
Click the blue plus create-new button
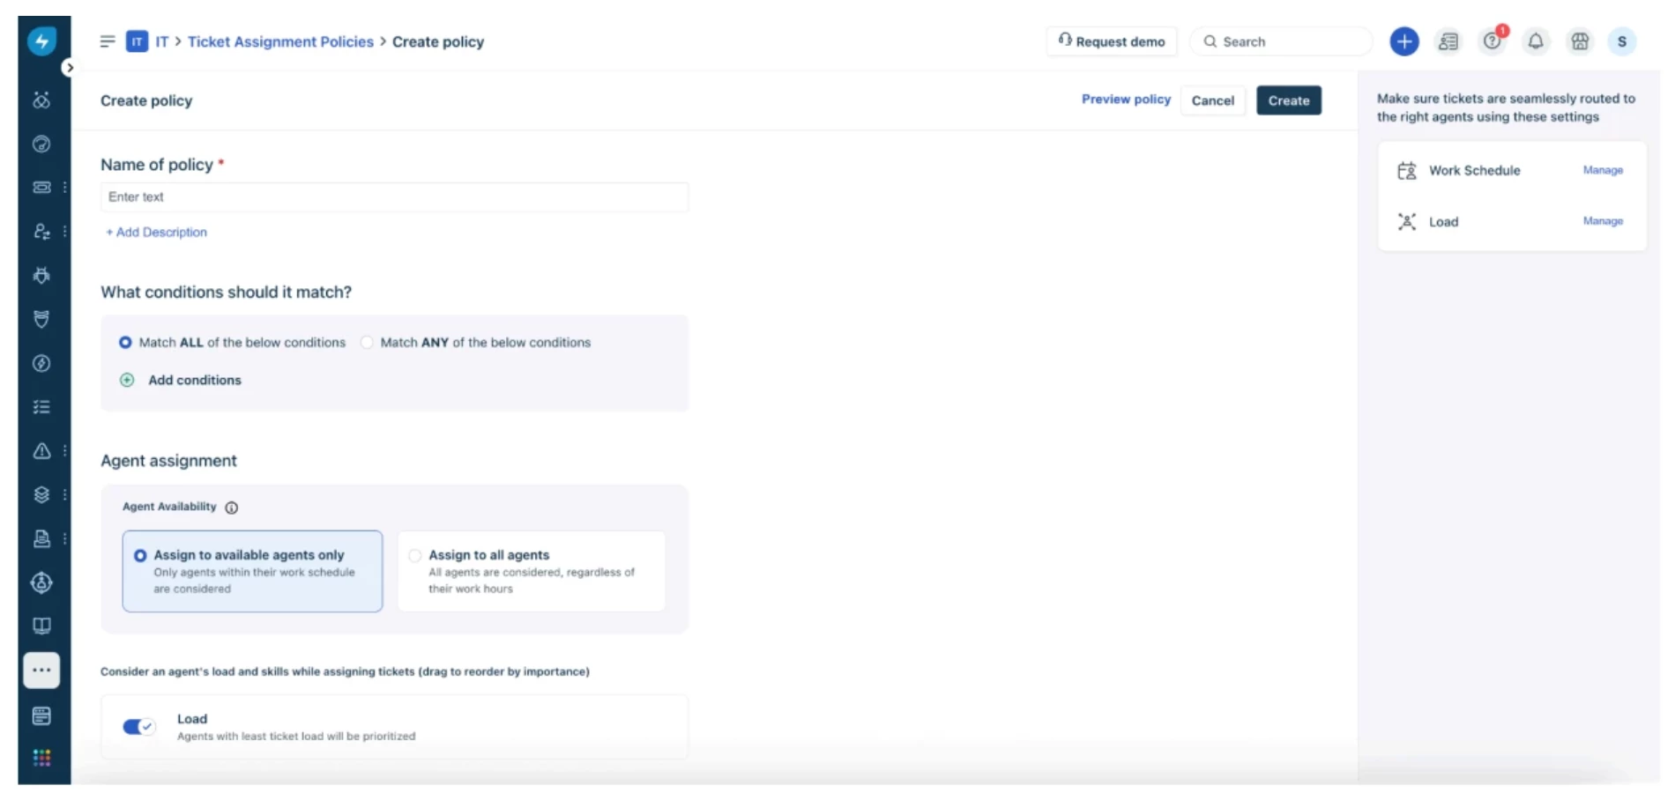tap(1404, 41)
